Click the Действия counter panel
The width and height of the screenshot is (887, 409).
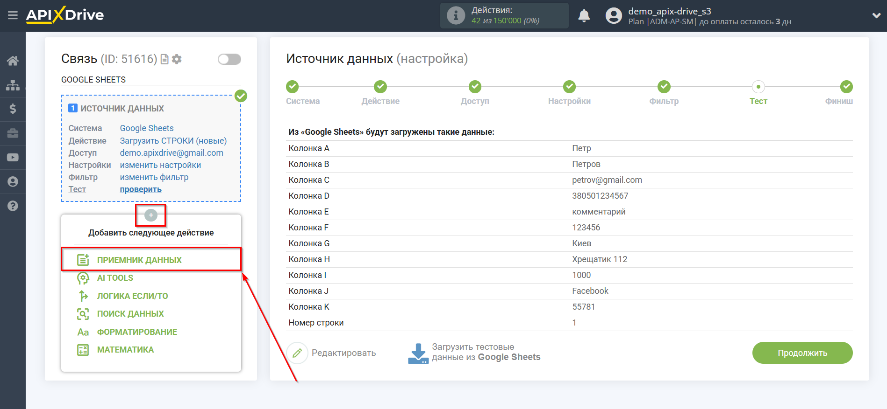pos(504,15)
